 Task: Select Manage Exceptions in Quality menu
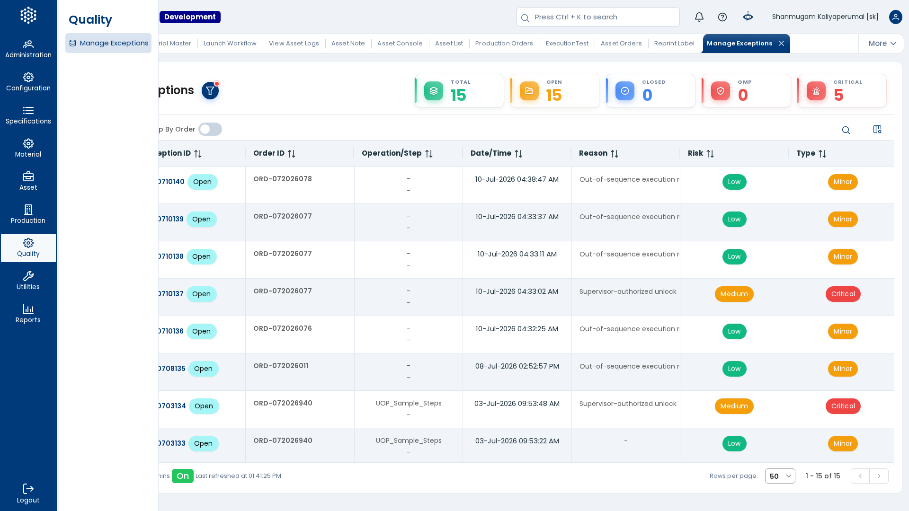pyautogui.click(x=108, y=43)
